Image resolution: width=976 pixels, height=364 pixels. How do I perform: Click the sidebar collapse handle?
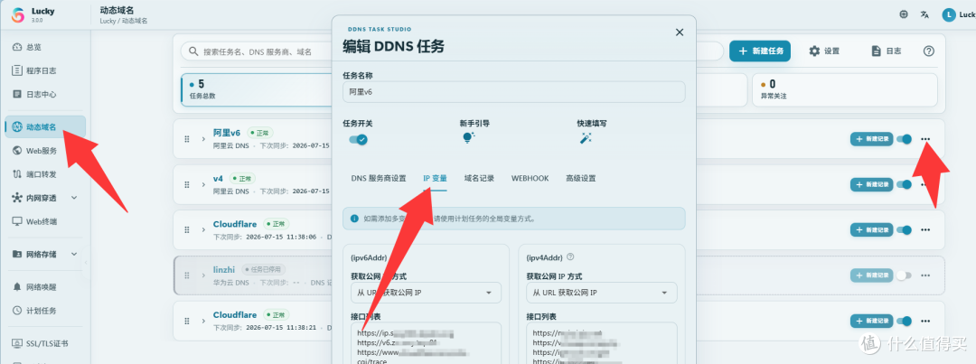click(86, 263)
